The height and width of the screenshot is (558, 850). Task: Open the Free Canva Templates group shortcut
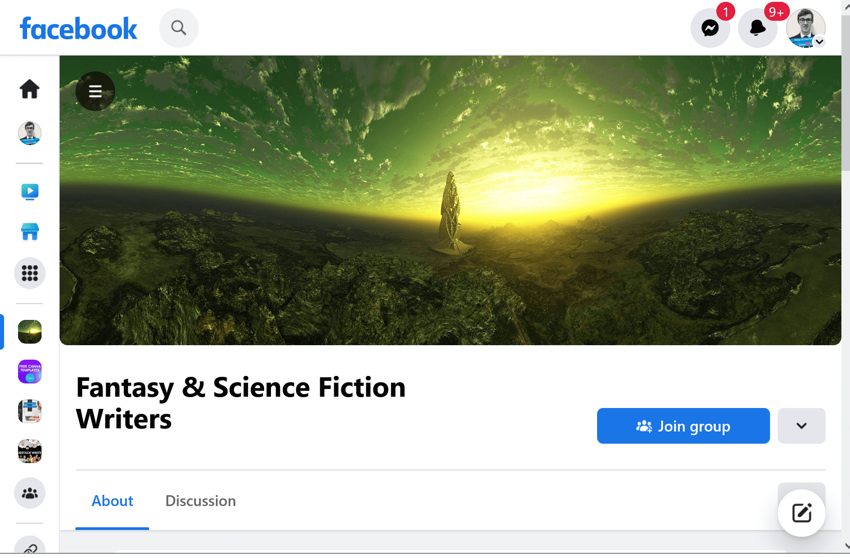[30, 371]
